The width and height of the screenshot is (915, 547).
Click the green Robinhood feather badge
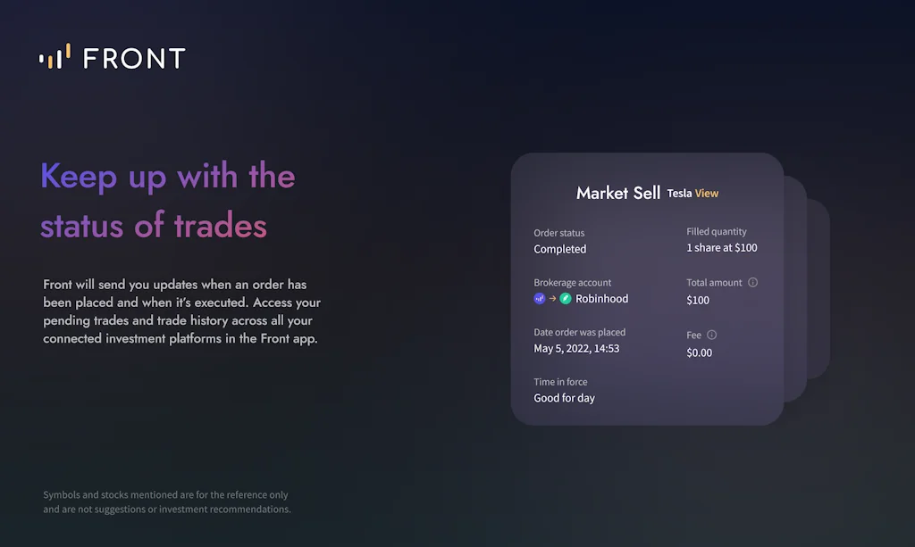(564, 299)
